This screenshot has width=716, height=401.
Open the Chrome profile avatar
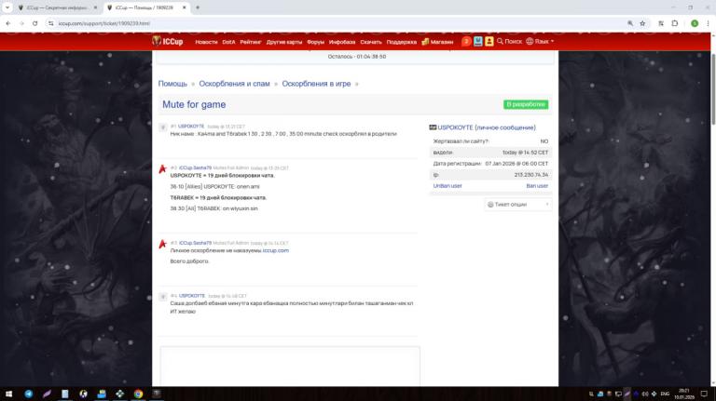[x=695, y=23]
